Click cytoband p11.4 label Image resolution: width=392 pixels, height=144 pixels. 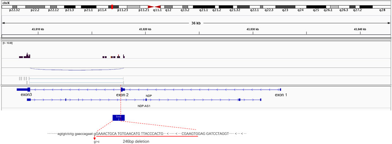tap(102, 10)
